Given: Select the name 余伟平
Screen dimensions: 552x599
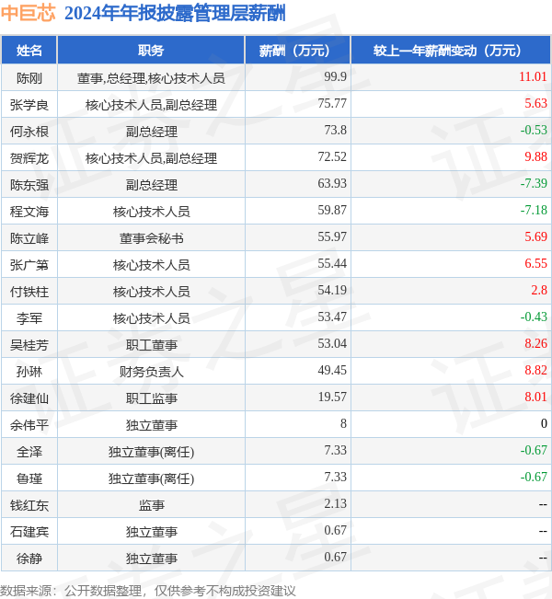Looking at the screenshot, I should pyautogui.click(x=29, y=425).
